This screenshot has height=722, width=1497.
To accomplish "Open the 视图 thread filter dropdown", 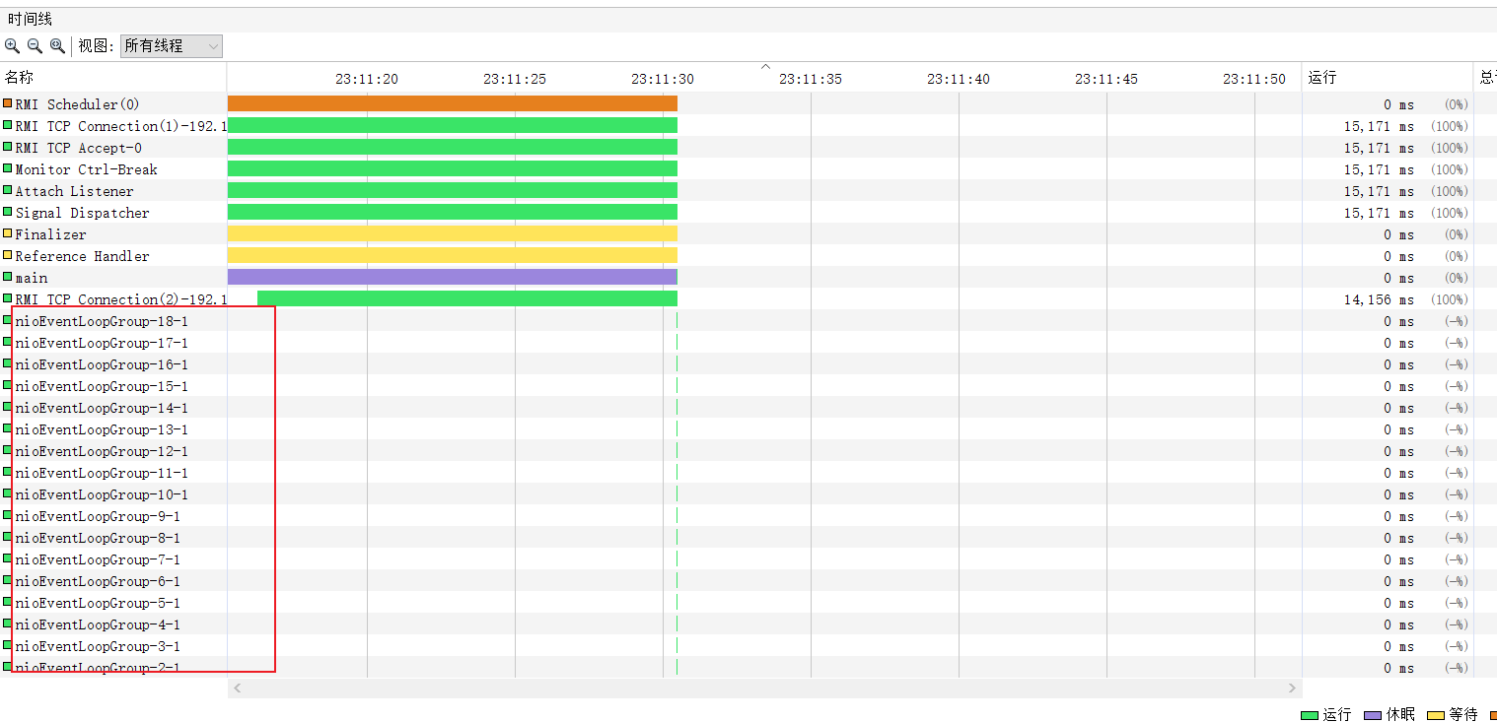I will [172, 46].
